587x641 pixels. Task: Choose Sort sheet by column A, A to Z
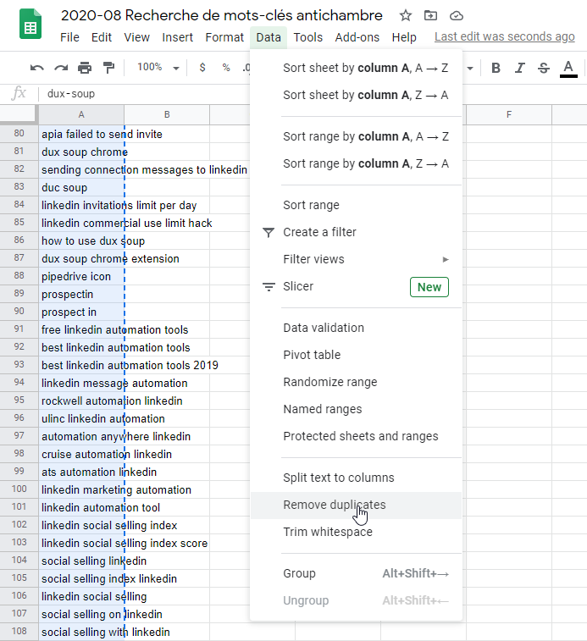click(x=356, y=68)
